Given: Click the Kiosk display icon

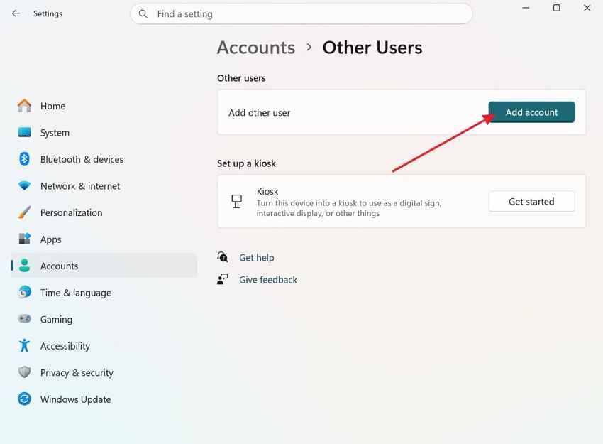Looking at the screenshot, I should coord(236,201).
